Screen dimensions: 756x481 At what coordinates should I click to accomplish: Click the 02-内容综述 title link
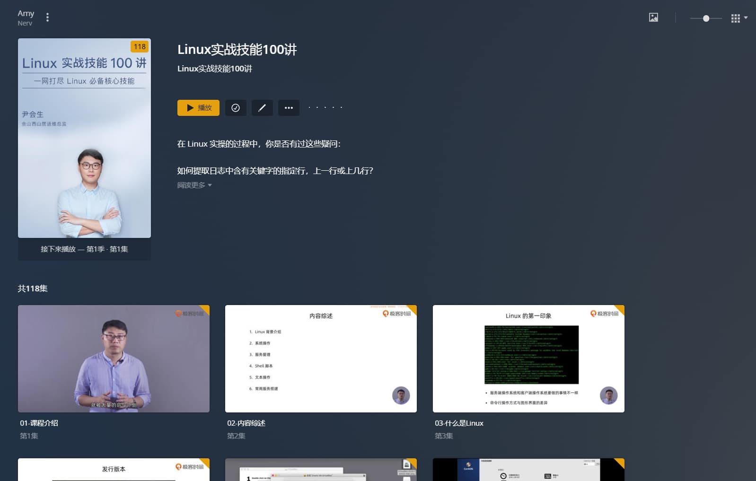pyautogui.click(x=246, y=423)
